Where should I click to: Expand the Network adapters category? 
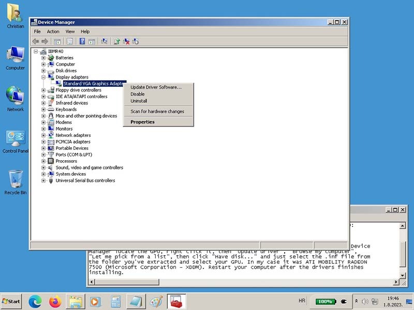pos(43,135)
